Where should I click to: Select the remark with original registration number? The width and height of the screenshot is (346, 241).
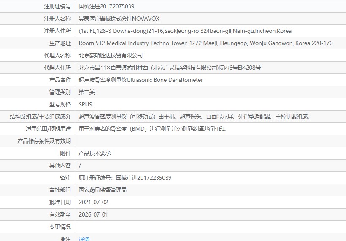(x=125, y=178)
